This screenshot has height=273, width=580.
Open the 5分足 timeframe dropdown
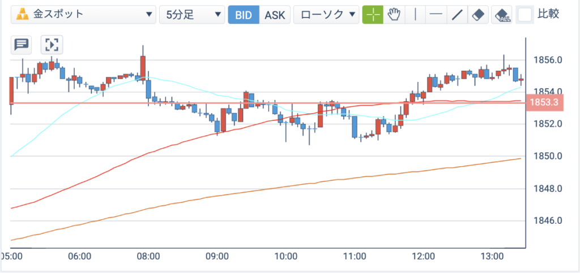coord(192,15)
